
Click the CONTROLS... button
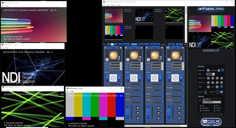[x=124, y=45]
